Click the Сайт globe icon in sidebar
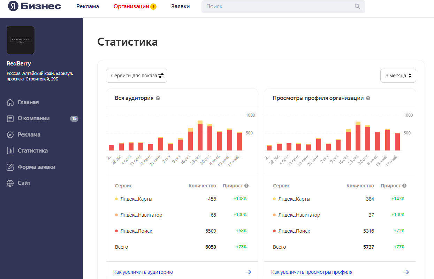The image size is (434, 279). 10,183
